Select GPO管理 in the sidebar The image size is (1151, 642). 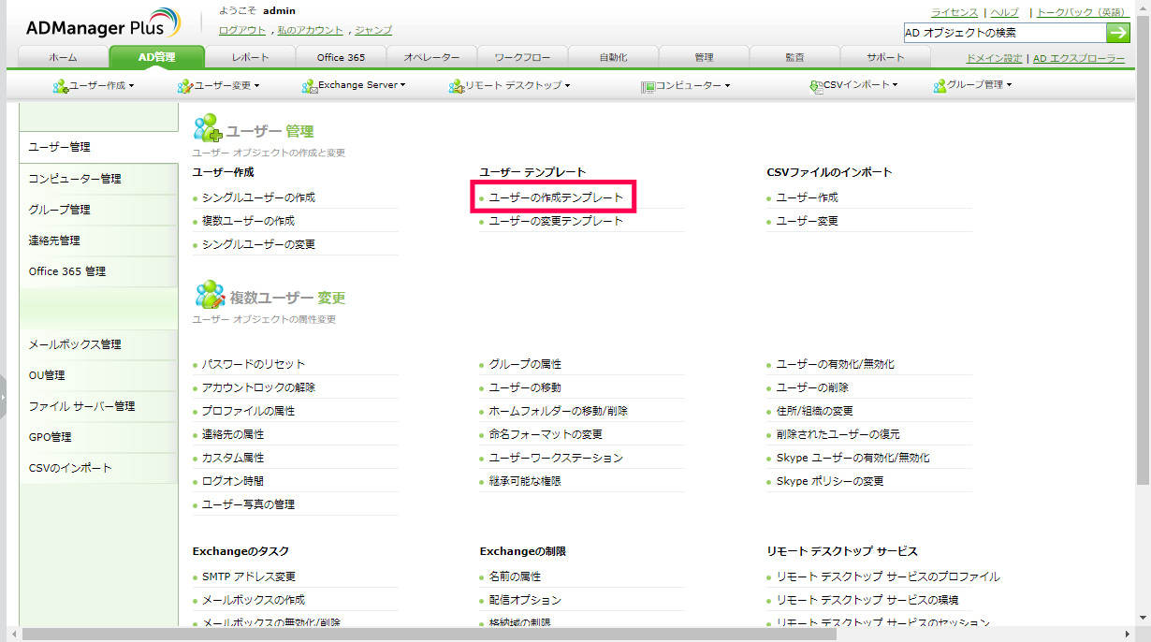pyautogui.click(x=98, y=437)
